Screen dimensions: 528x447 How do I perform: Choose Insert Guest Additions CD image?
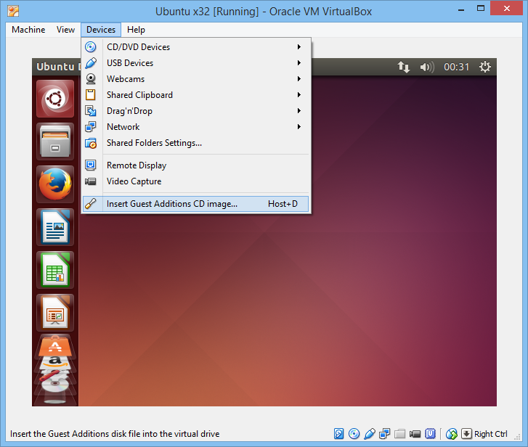pyautogui.click(x=195, y=204)
